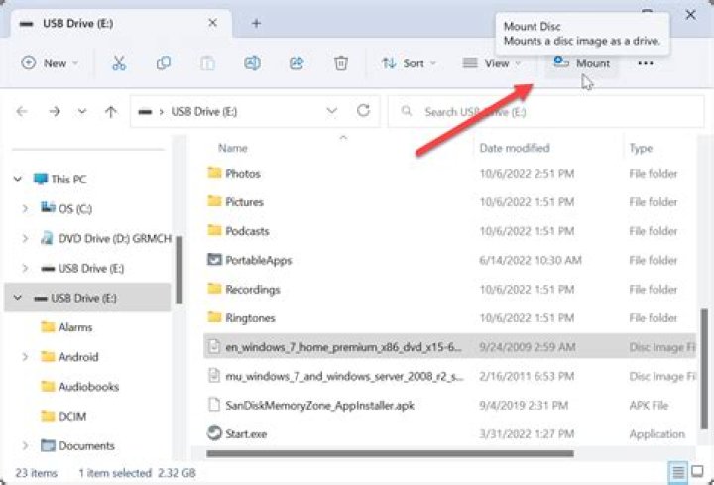The width and height of the screenshot is (714, 485).
Task: Click the Copy icon in toolbar
Action: click(x=164, y=63)
